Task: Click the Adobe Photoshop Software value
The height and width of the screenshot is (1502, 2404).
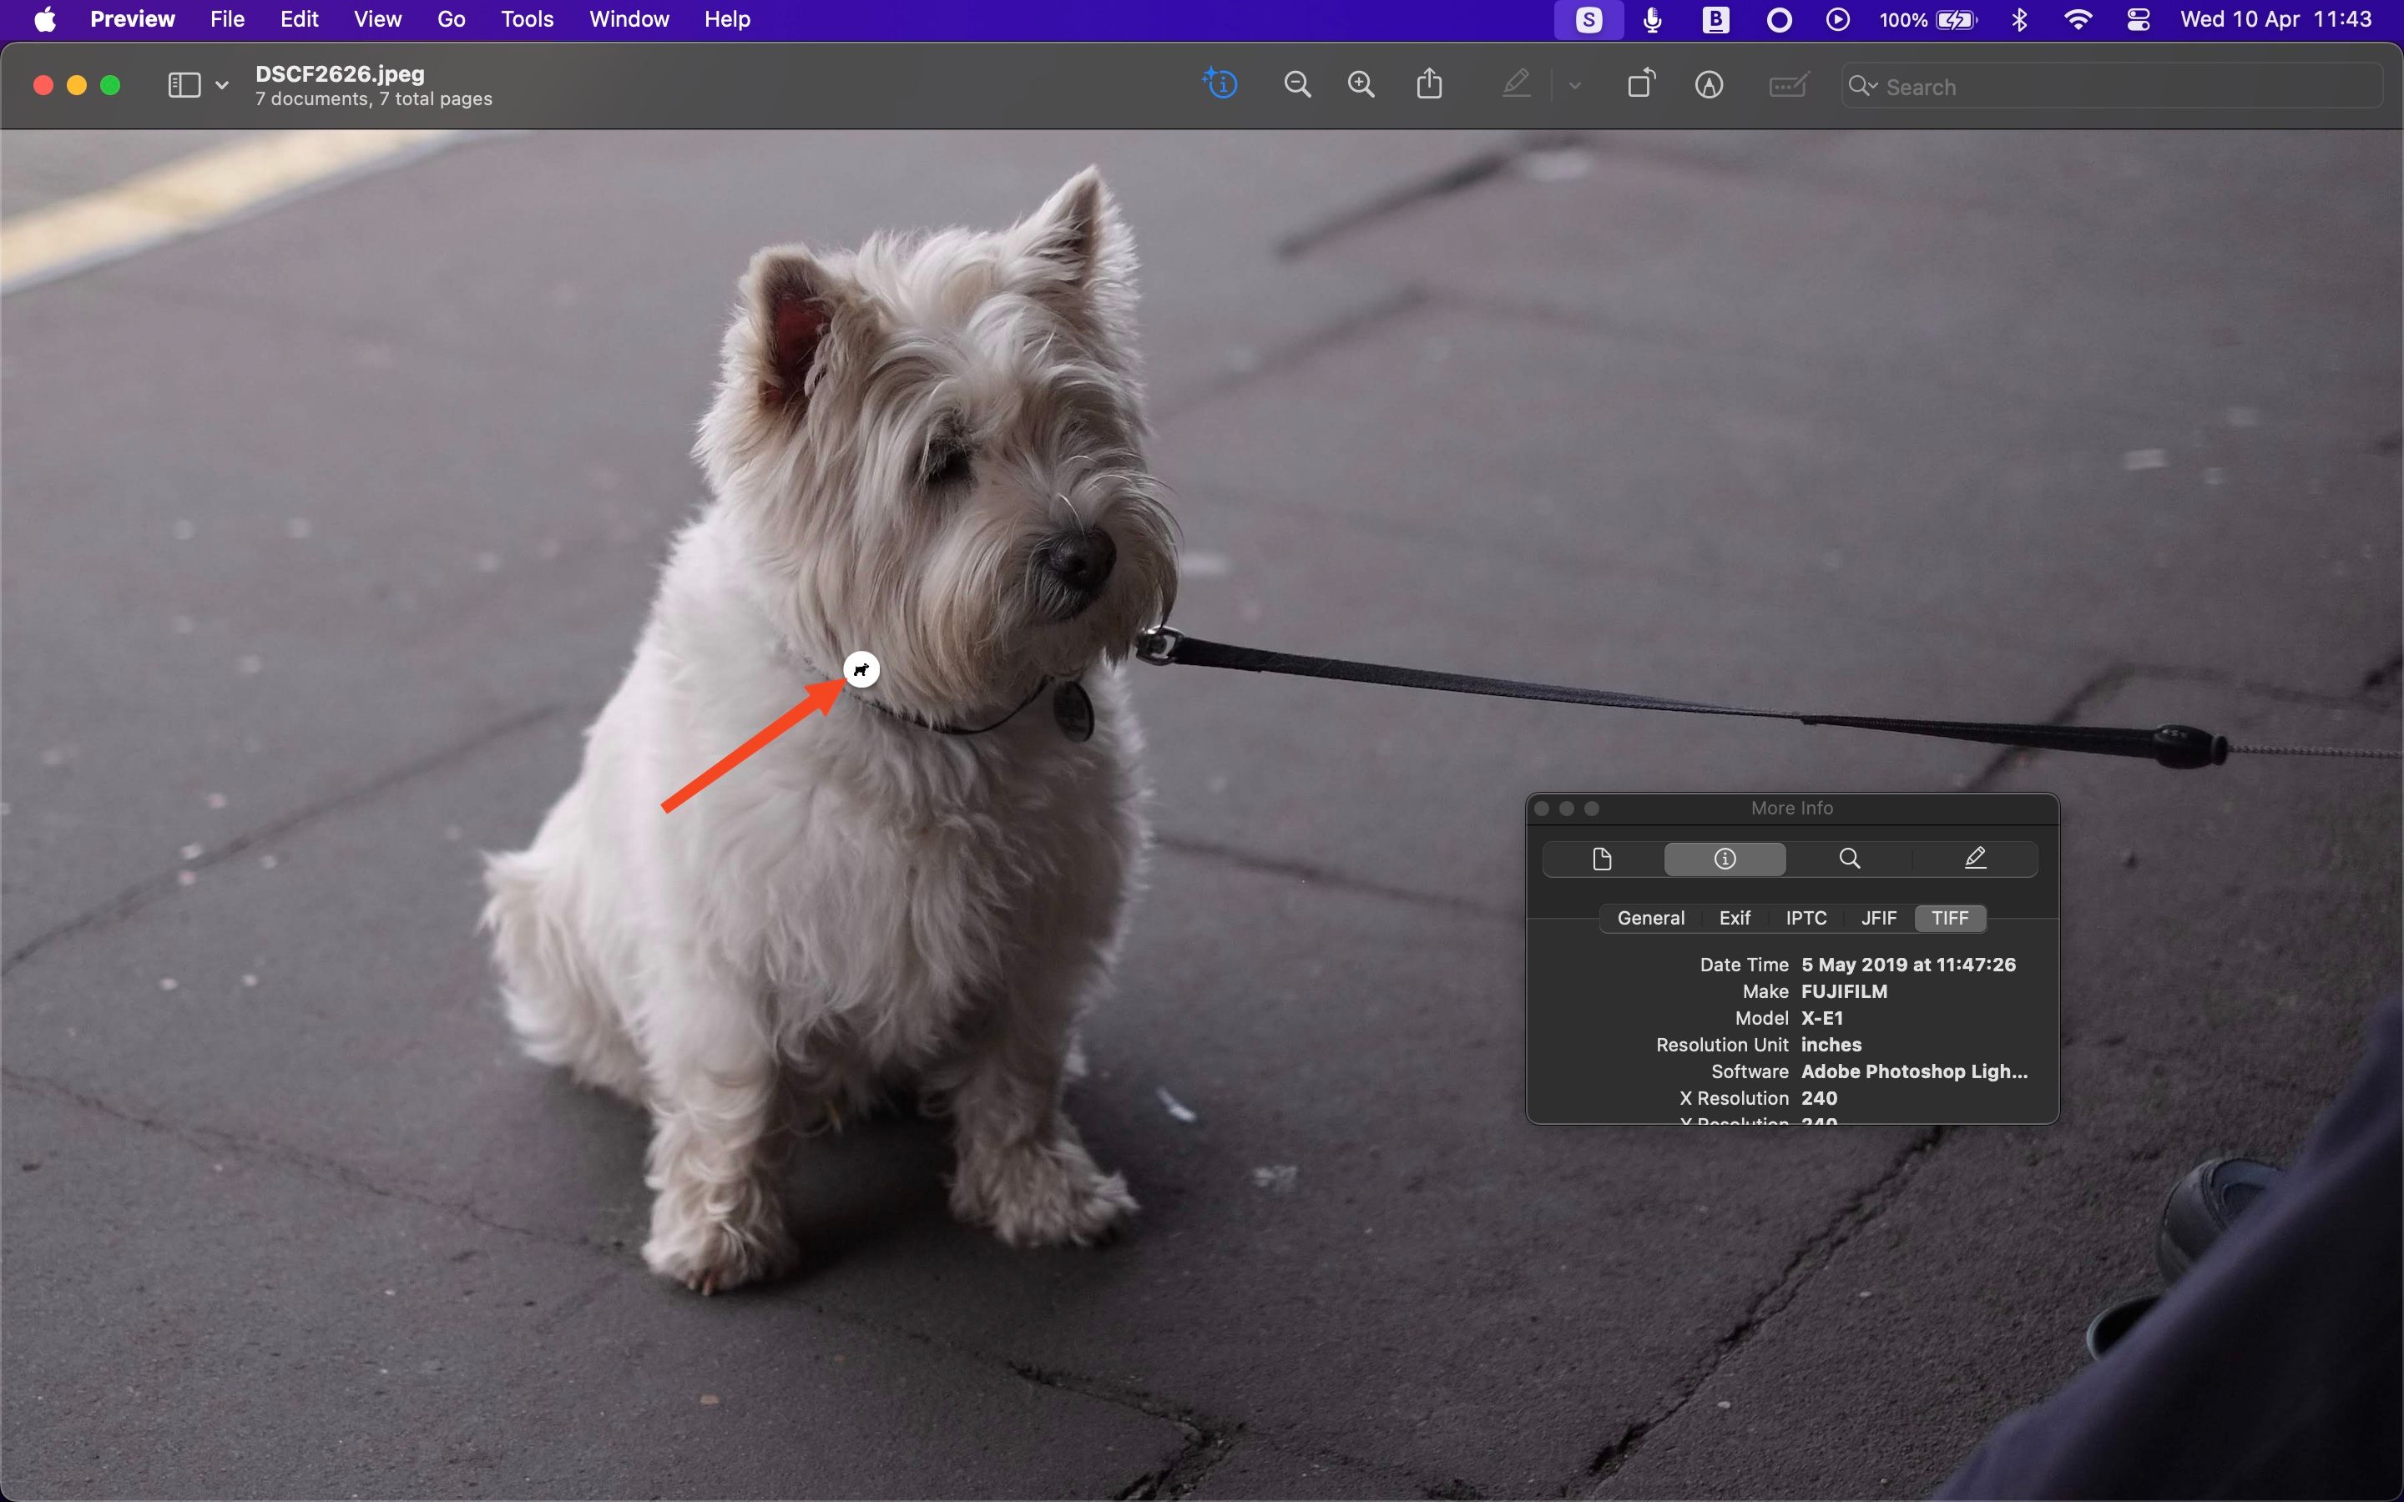Action: tap(1914, 1072)
